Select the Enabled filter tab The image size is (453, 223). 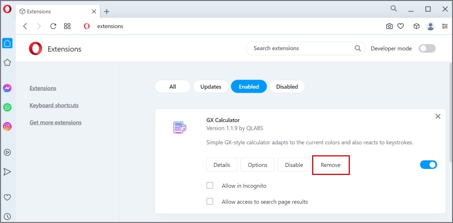click(249, 86)
